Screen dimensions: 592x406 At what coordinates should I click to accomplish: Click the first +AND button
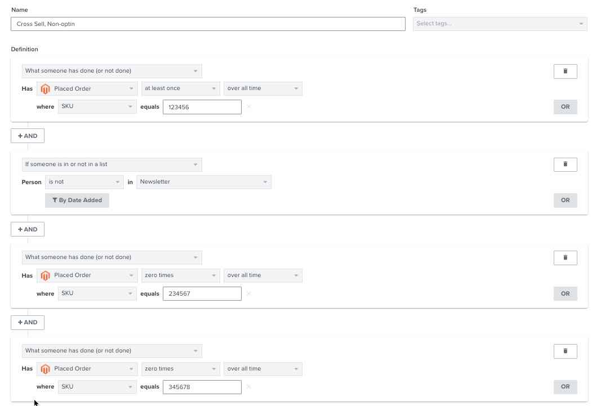click(27, 135)
